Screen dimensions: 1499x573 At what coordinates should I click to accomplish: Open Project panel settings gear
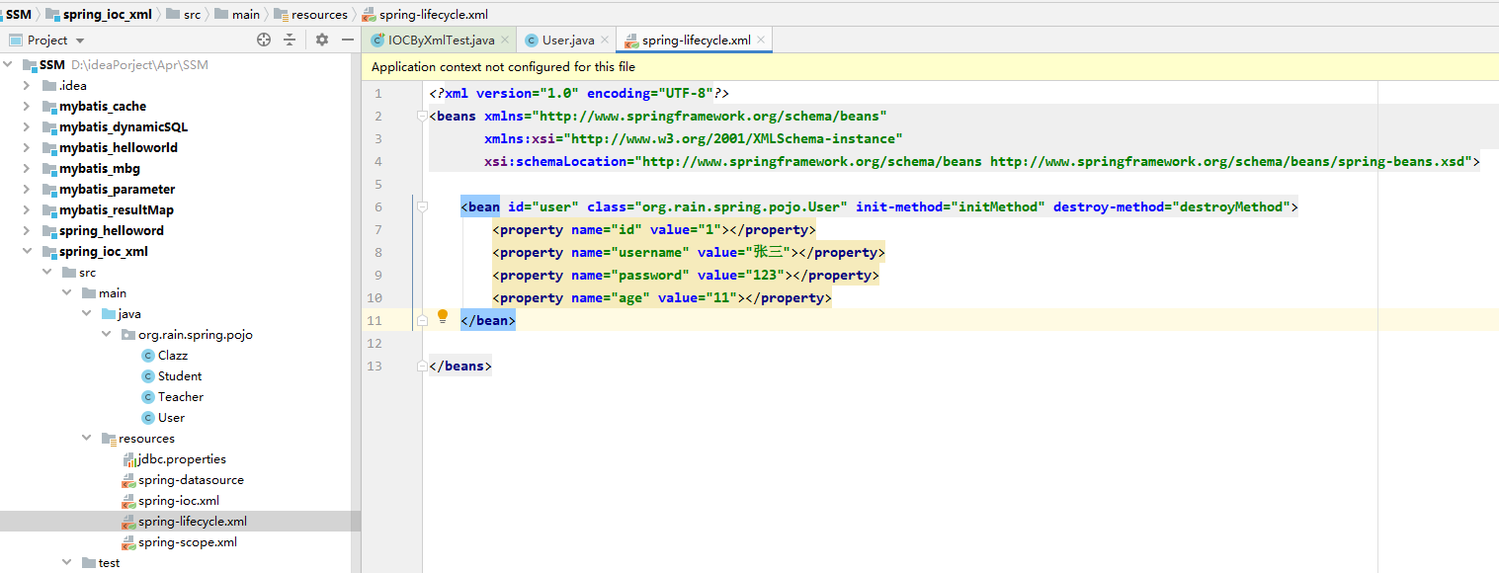click(x=322, y=41)
